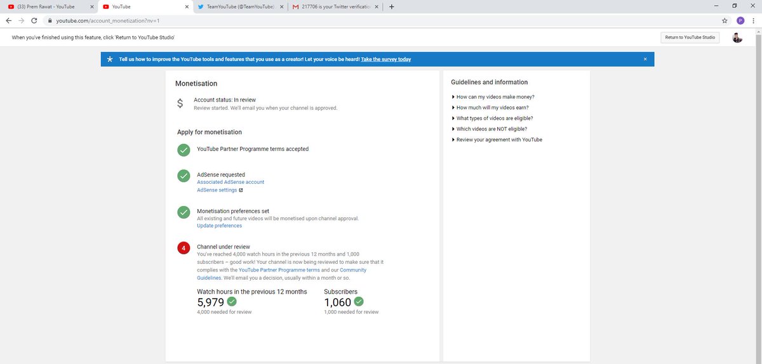Expand 'Which videos are NOT eligible?'
The width and height of the screenshot is (762, 364).
tap(489, 129)
